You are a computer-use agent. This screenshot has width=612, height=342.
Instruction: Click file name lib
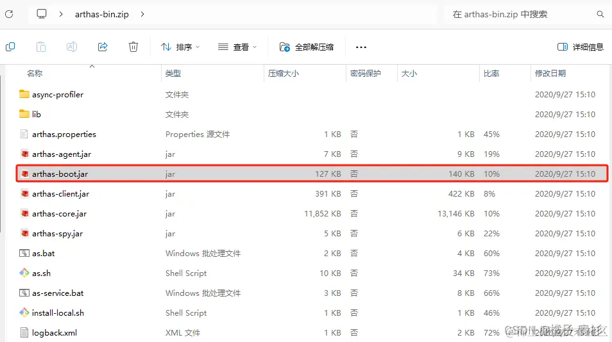37,114
